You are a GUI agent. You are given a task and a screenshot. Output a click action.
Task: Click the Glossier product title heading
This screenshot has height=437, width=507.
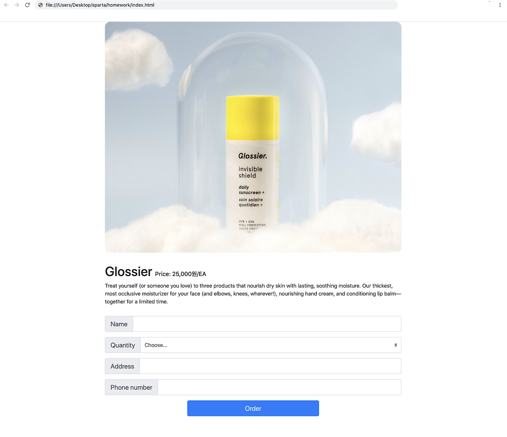coord(129,272)
